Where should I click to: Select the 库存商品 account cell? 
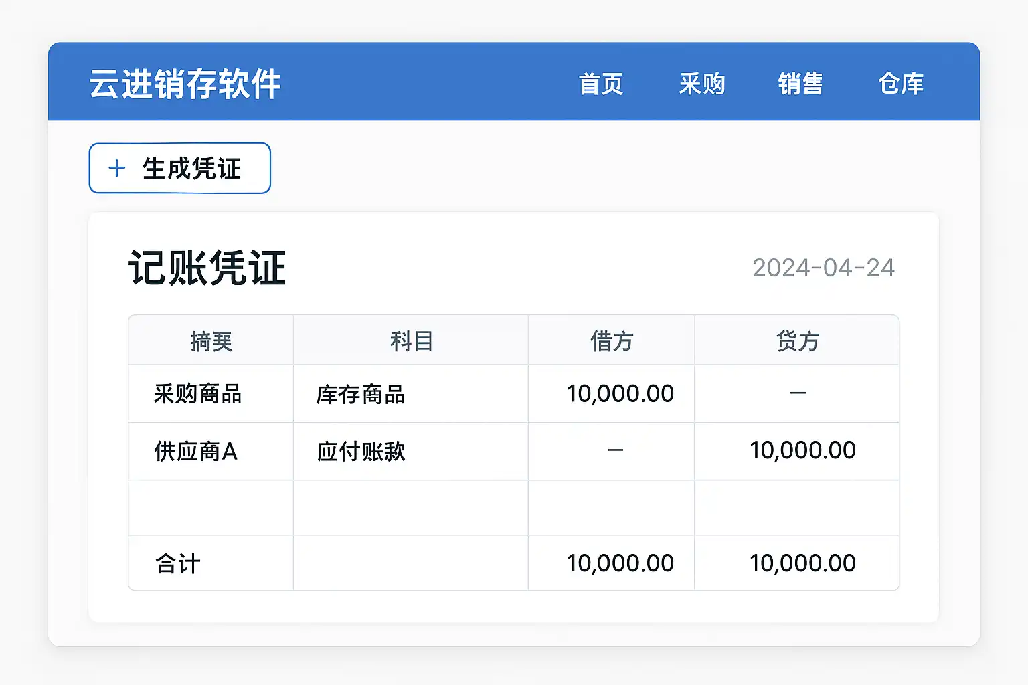[361, 395]
